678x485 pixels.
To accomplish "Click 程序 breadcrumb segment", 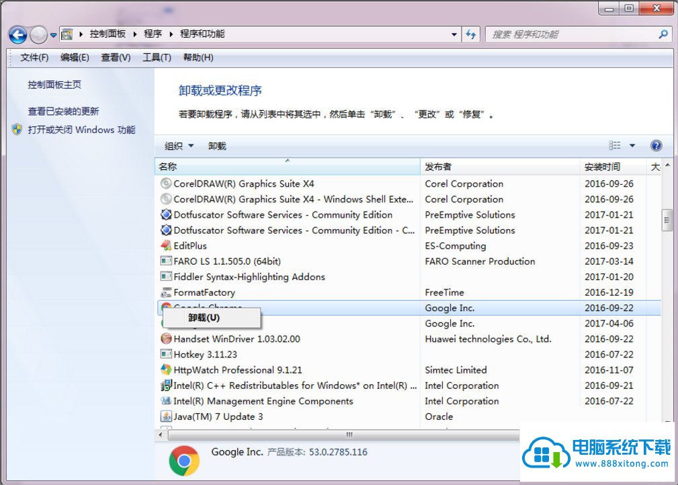I will point(153,34).
